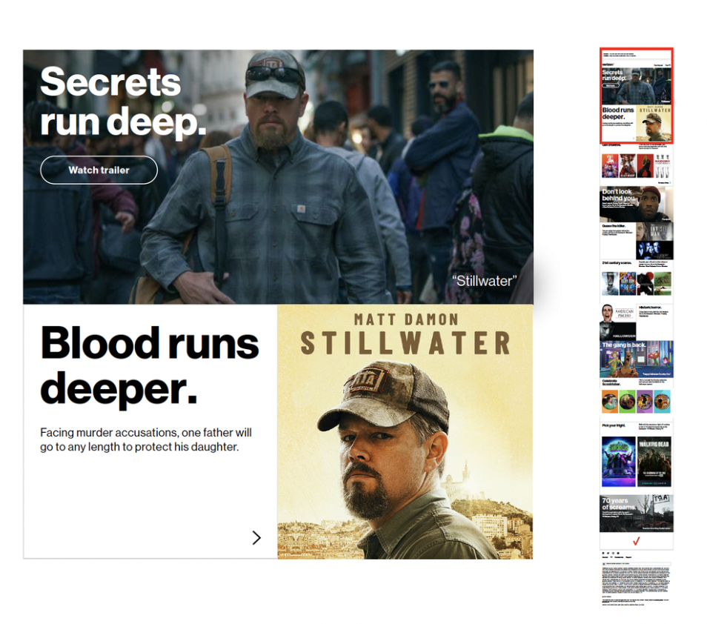
Task: Click the first poster in the 21st century scares row
Action: (610, 284)
